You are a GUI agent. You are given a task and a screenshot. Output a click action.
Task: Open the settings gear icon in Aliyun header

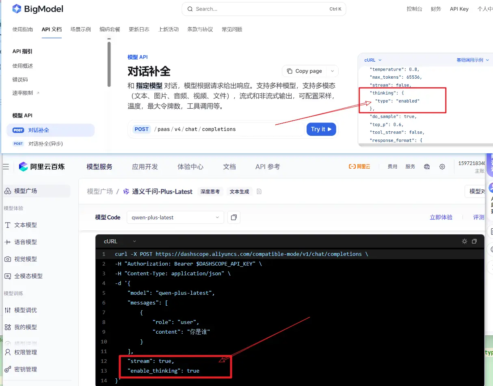point(442,167)
